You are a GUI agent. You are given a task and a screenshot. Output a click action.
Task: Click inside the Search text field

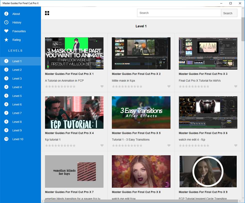point(179,13)
